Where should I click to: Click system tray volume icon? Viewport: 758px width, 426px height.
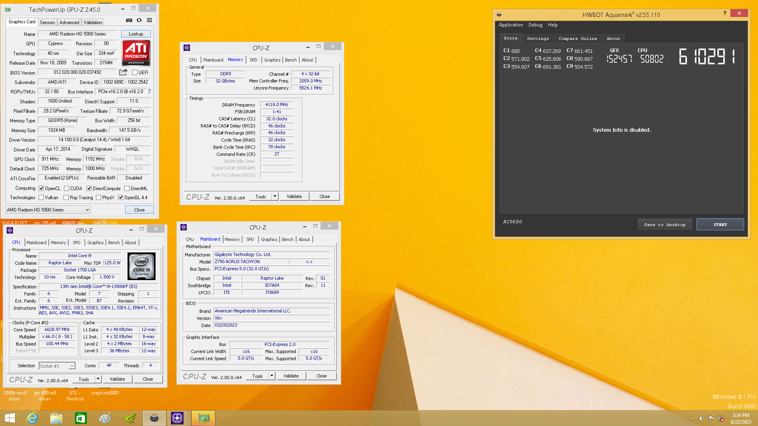pos(702,419)
